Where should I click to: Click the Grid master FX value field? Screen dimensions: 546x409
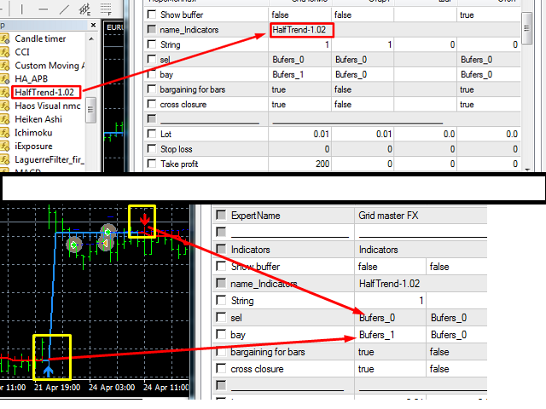pos(389,216)
